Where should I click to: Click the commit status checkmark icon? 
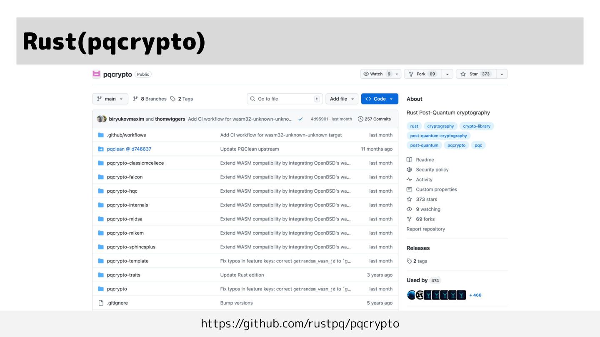[300, 119]
